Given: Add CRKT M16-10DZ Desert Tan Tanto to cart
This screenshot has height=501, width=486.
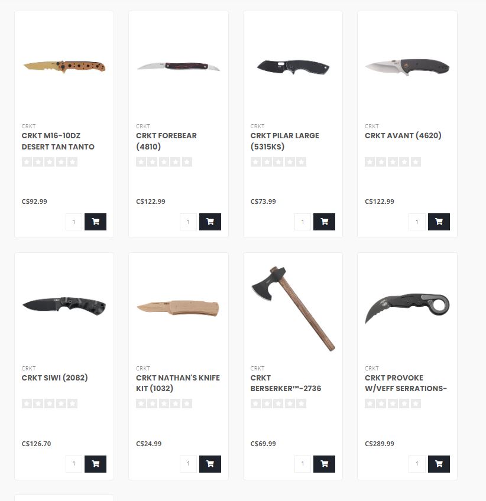Looking at the screenshot, I should (x=95, y=222).
